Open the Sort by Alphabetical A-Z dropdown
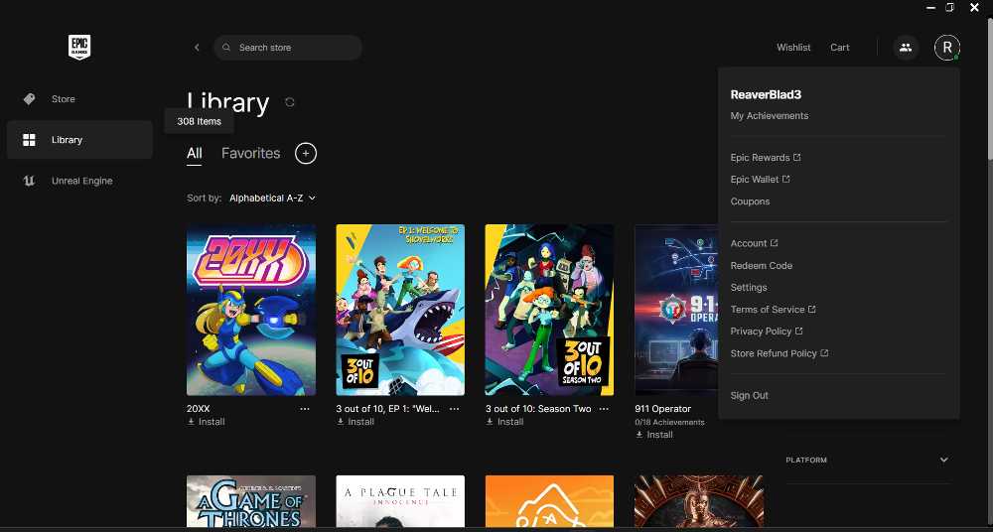 pyautogui.click(x=272, y=199)
